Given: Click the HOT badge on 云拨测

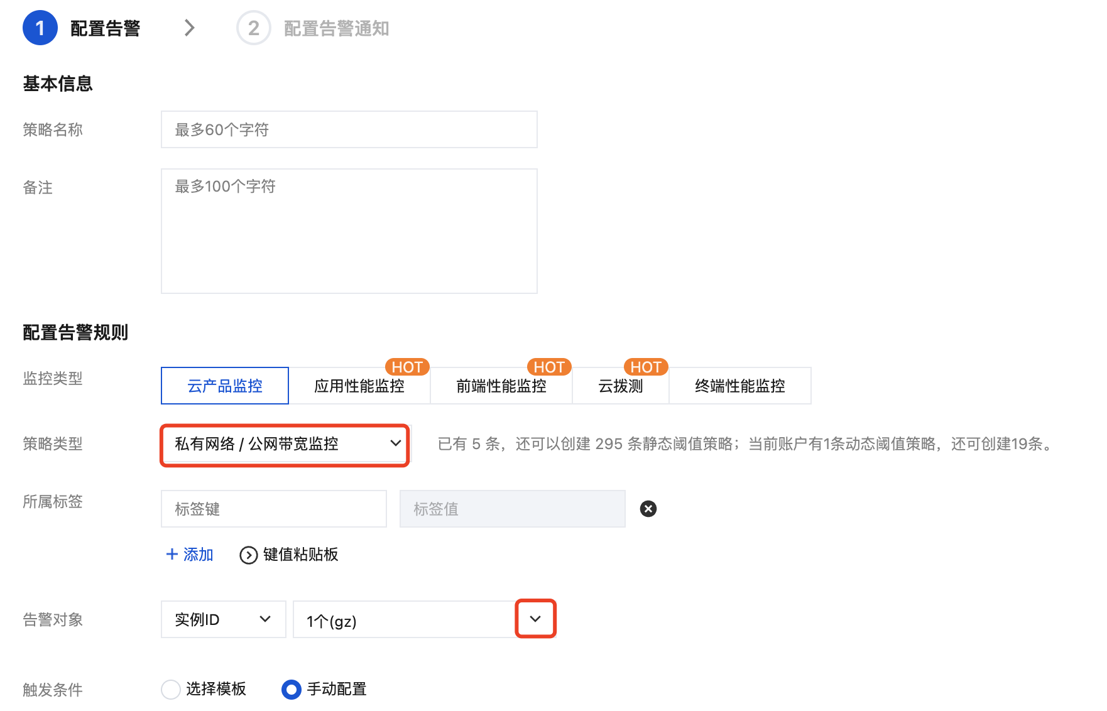Looking at the screenshot, I should pyautogui.click(x=646, y=367).
